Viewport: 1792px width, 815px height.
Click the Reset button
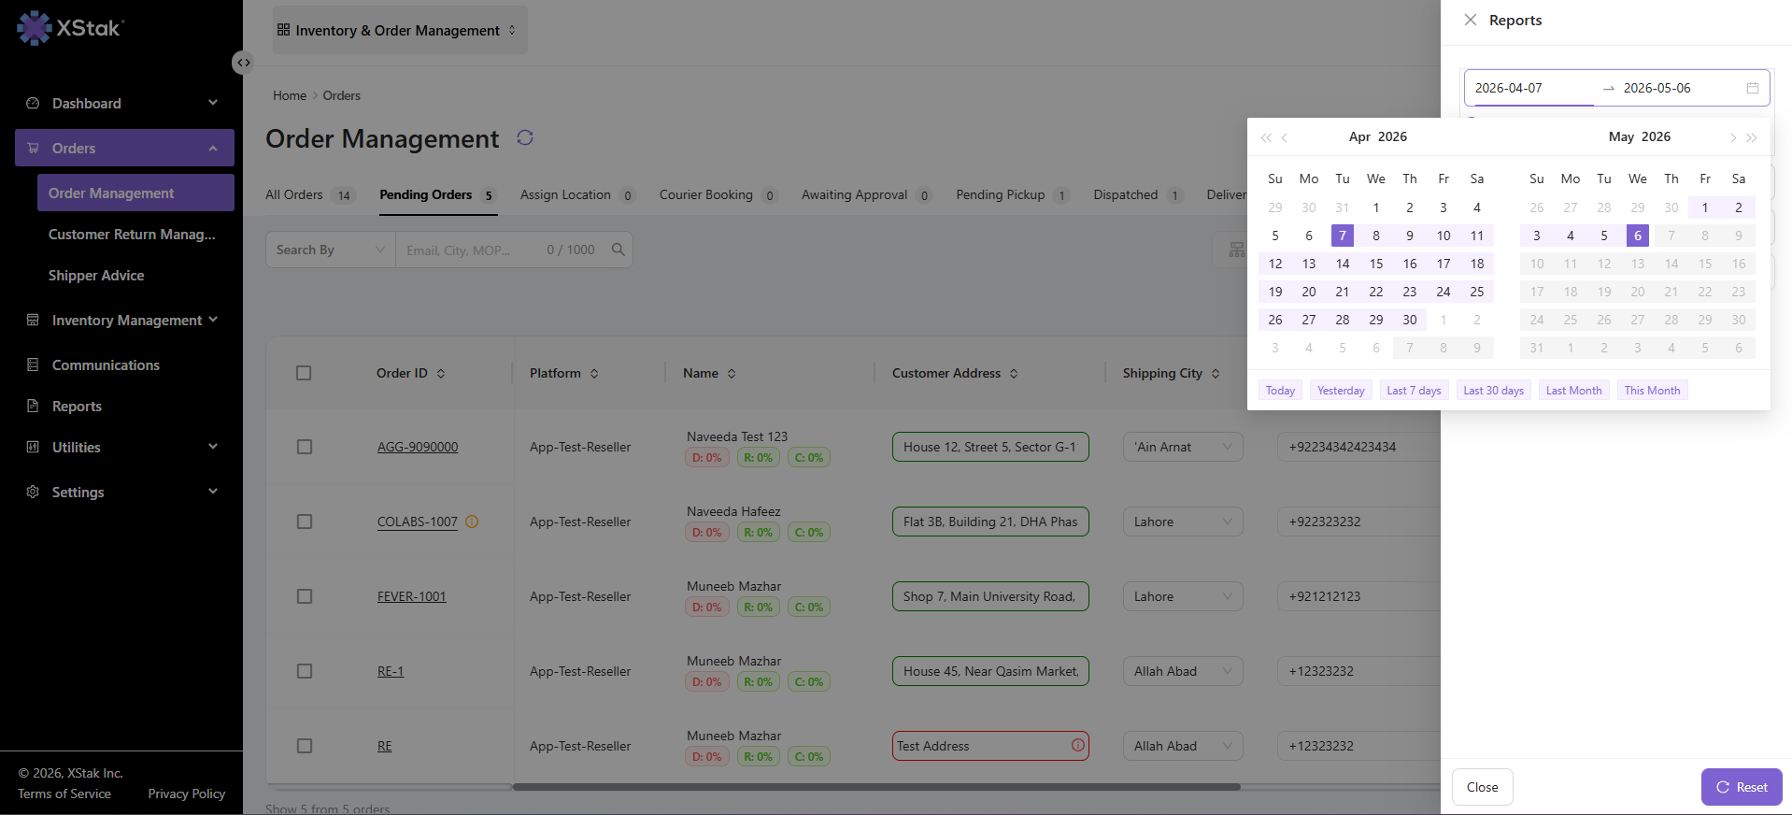coord(1742,787)
